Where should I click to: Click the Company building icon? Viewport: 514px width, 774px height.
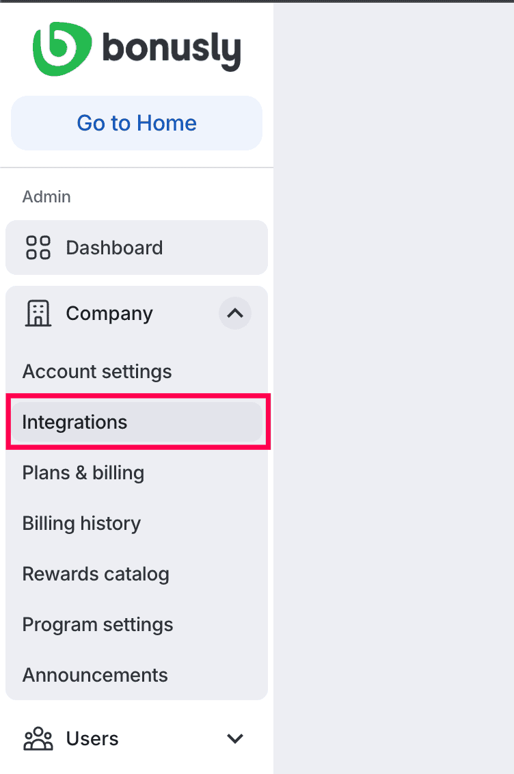click(x=38, y=313)
